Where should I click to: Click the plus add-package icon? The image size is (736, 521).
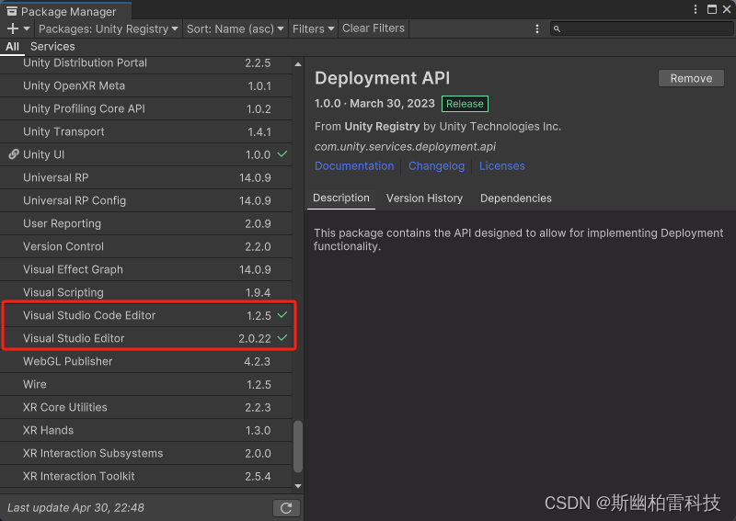coord(13,29)
